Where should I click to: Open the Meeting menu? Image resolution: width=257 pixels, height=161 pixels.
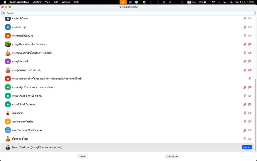(37, 2)
